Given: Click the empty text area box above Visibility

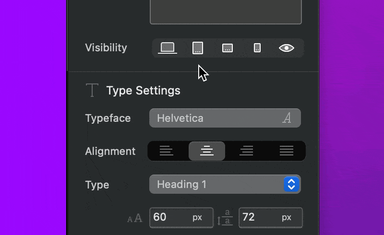Looking at the screenshot, I should tap(226, 12).
